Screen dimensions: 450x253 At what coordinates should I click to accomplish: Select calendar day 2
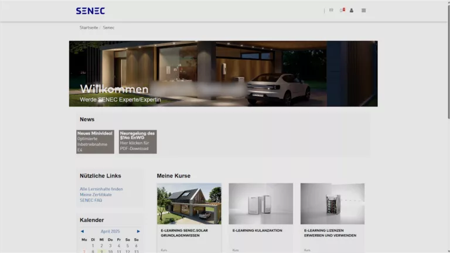(x=101, y=245)
